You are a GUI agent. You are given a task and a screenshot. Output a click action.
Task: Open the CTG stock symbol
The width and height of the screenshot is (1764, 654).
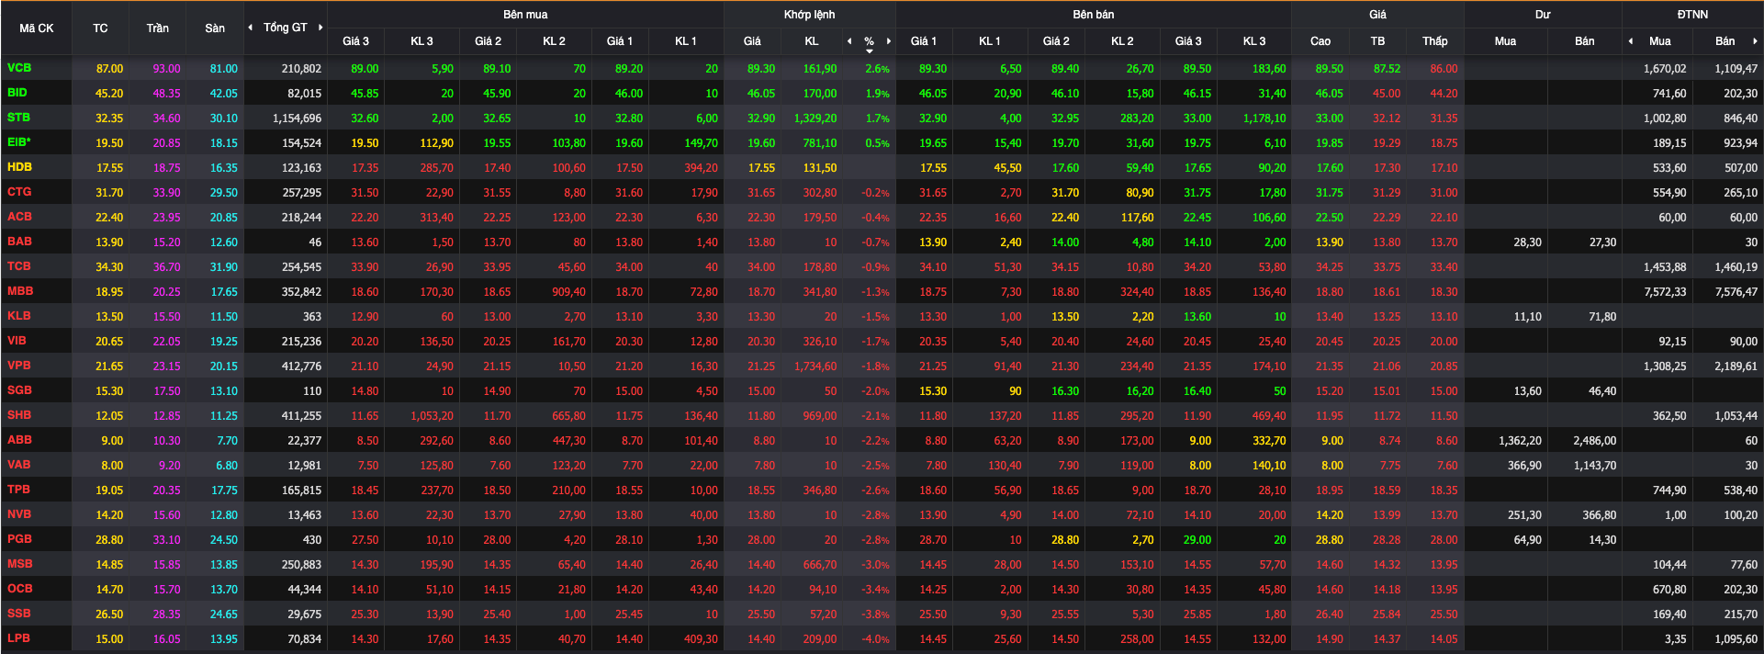pos(19,192)
